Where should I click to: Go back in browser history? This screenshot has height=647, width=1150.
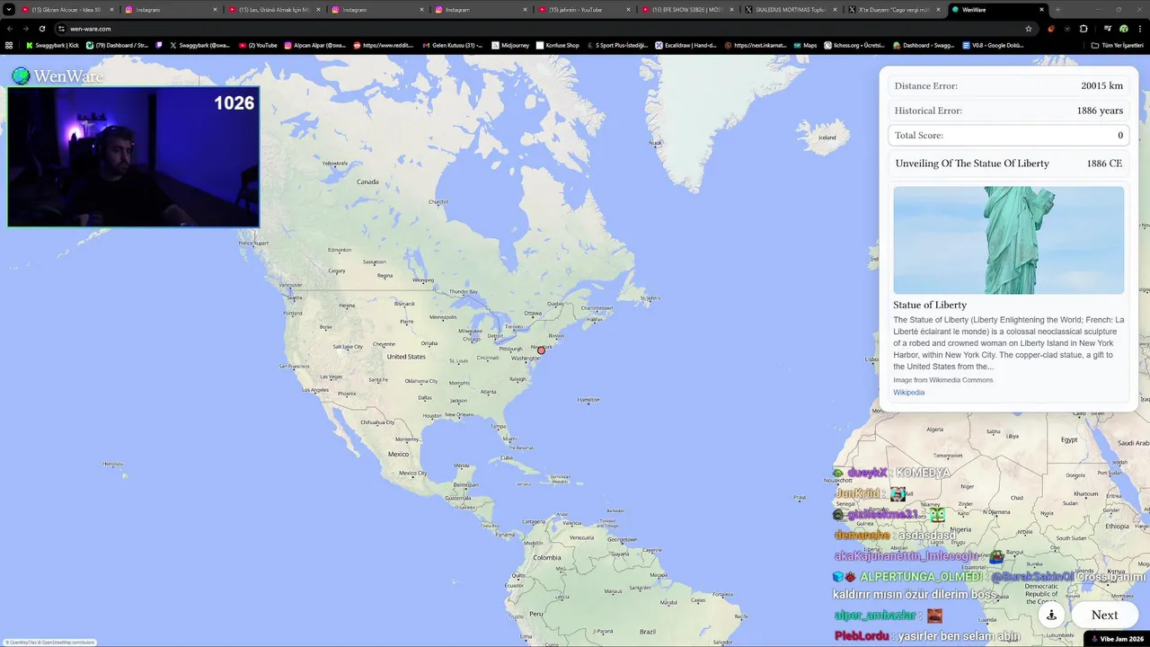(10, 29)
